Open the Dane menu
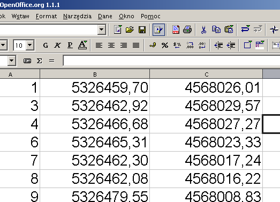280x202 pixels. [x=105, y=16]
